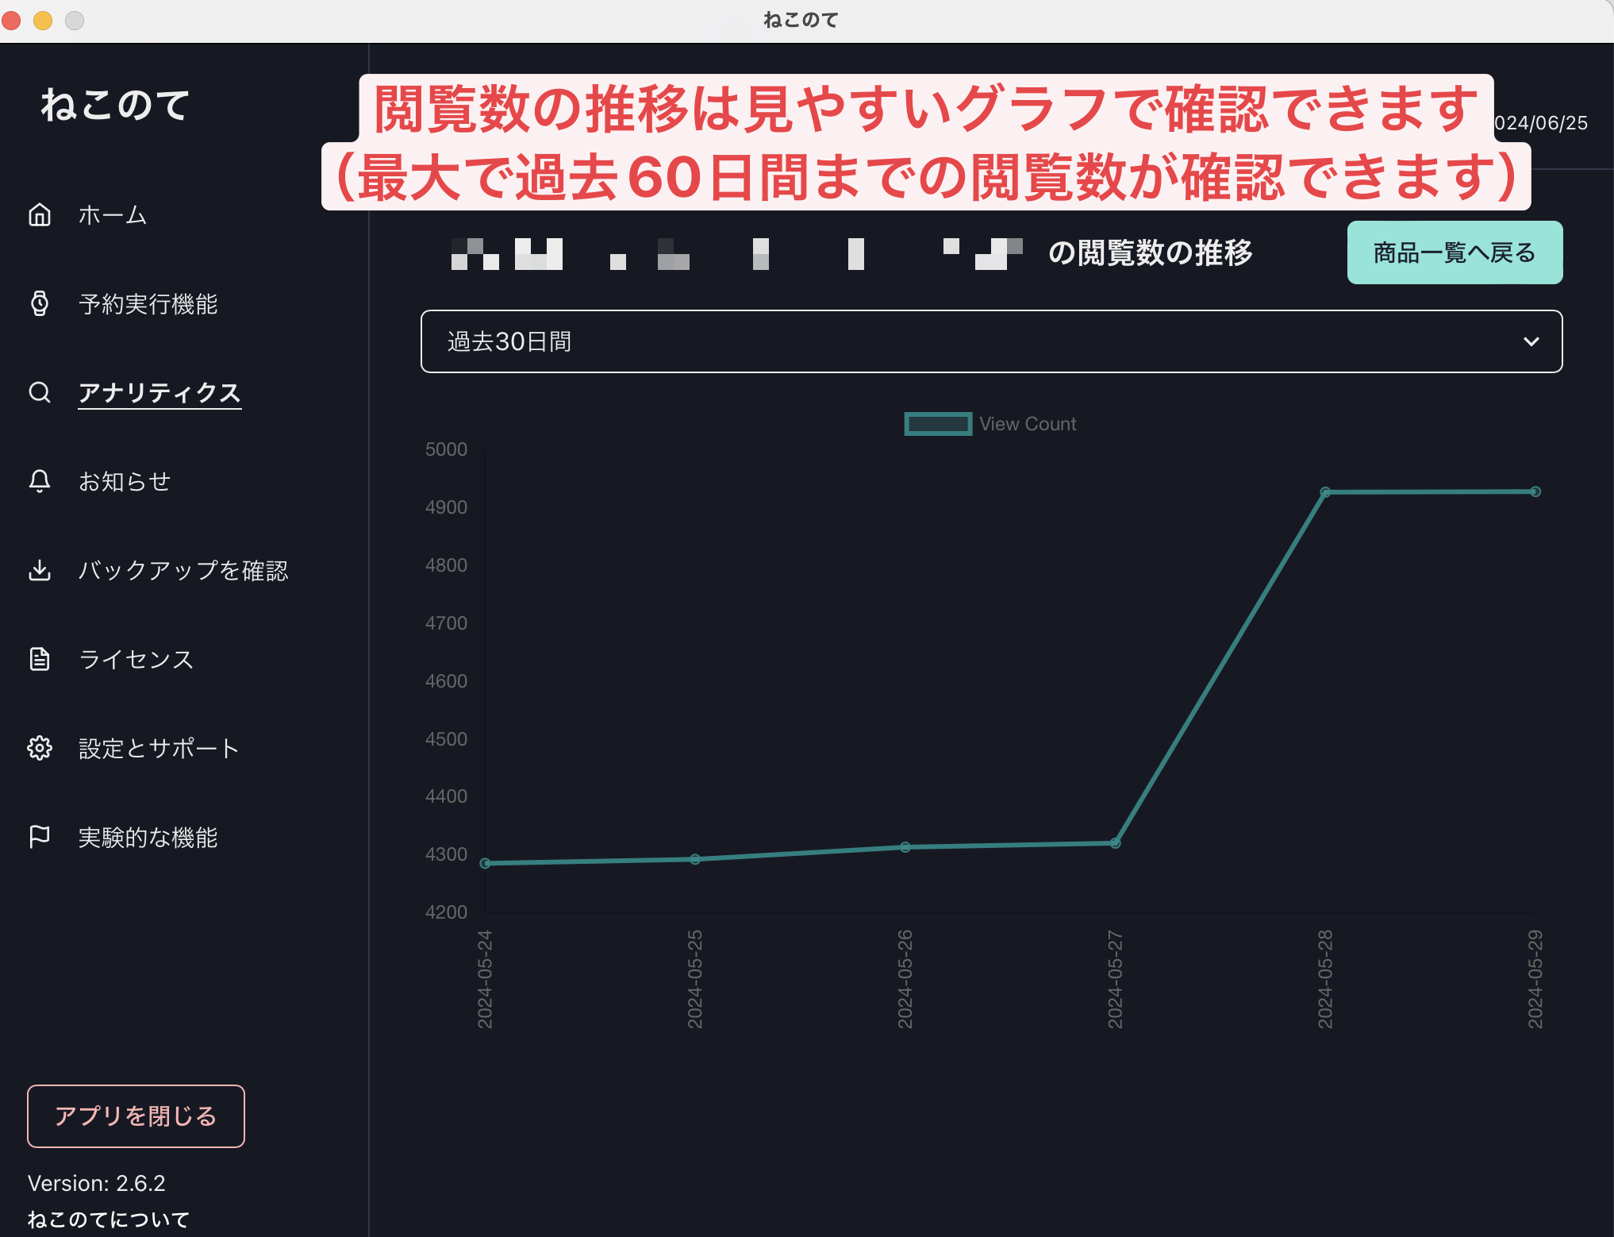
Task: Click the data point for 2024-05-27
Action: [x=1115, y=842]
